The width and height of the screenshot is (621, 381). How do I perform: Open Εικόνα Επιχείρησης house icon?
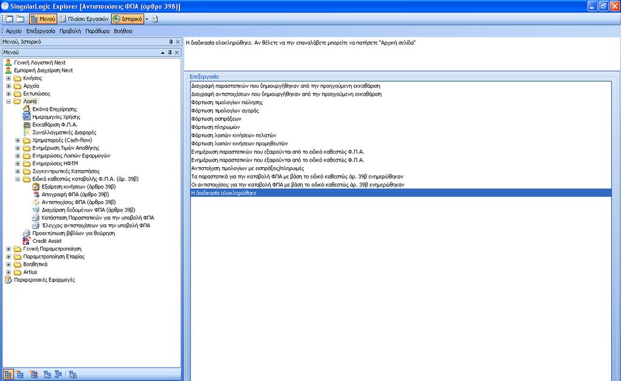(27, 109)
